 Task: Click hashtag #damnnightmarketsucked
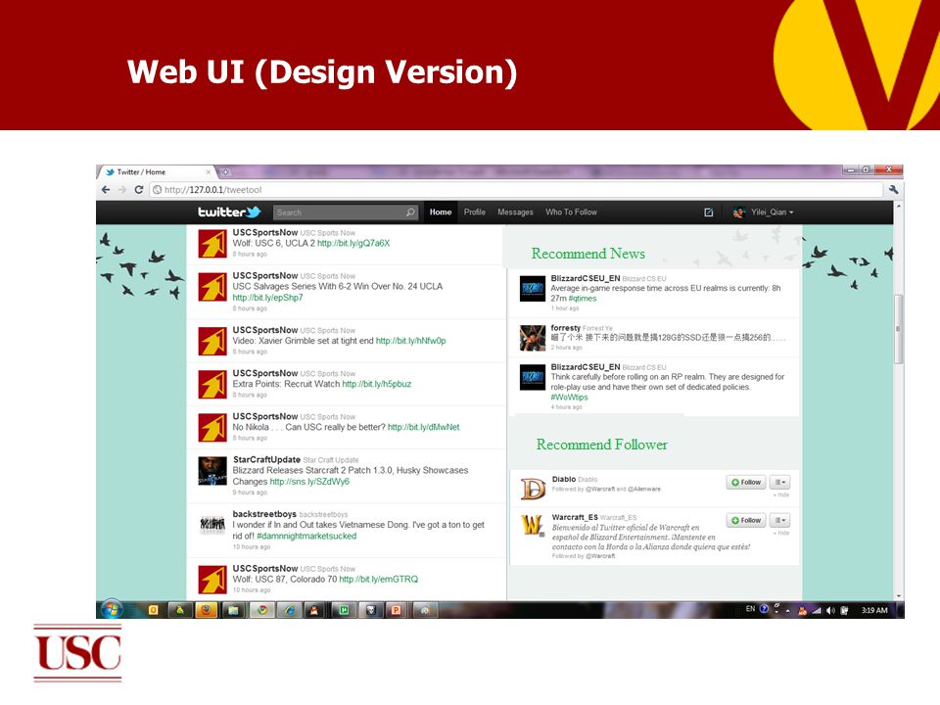pos(306,536)
